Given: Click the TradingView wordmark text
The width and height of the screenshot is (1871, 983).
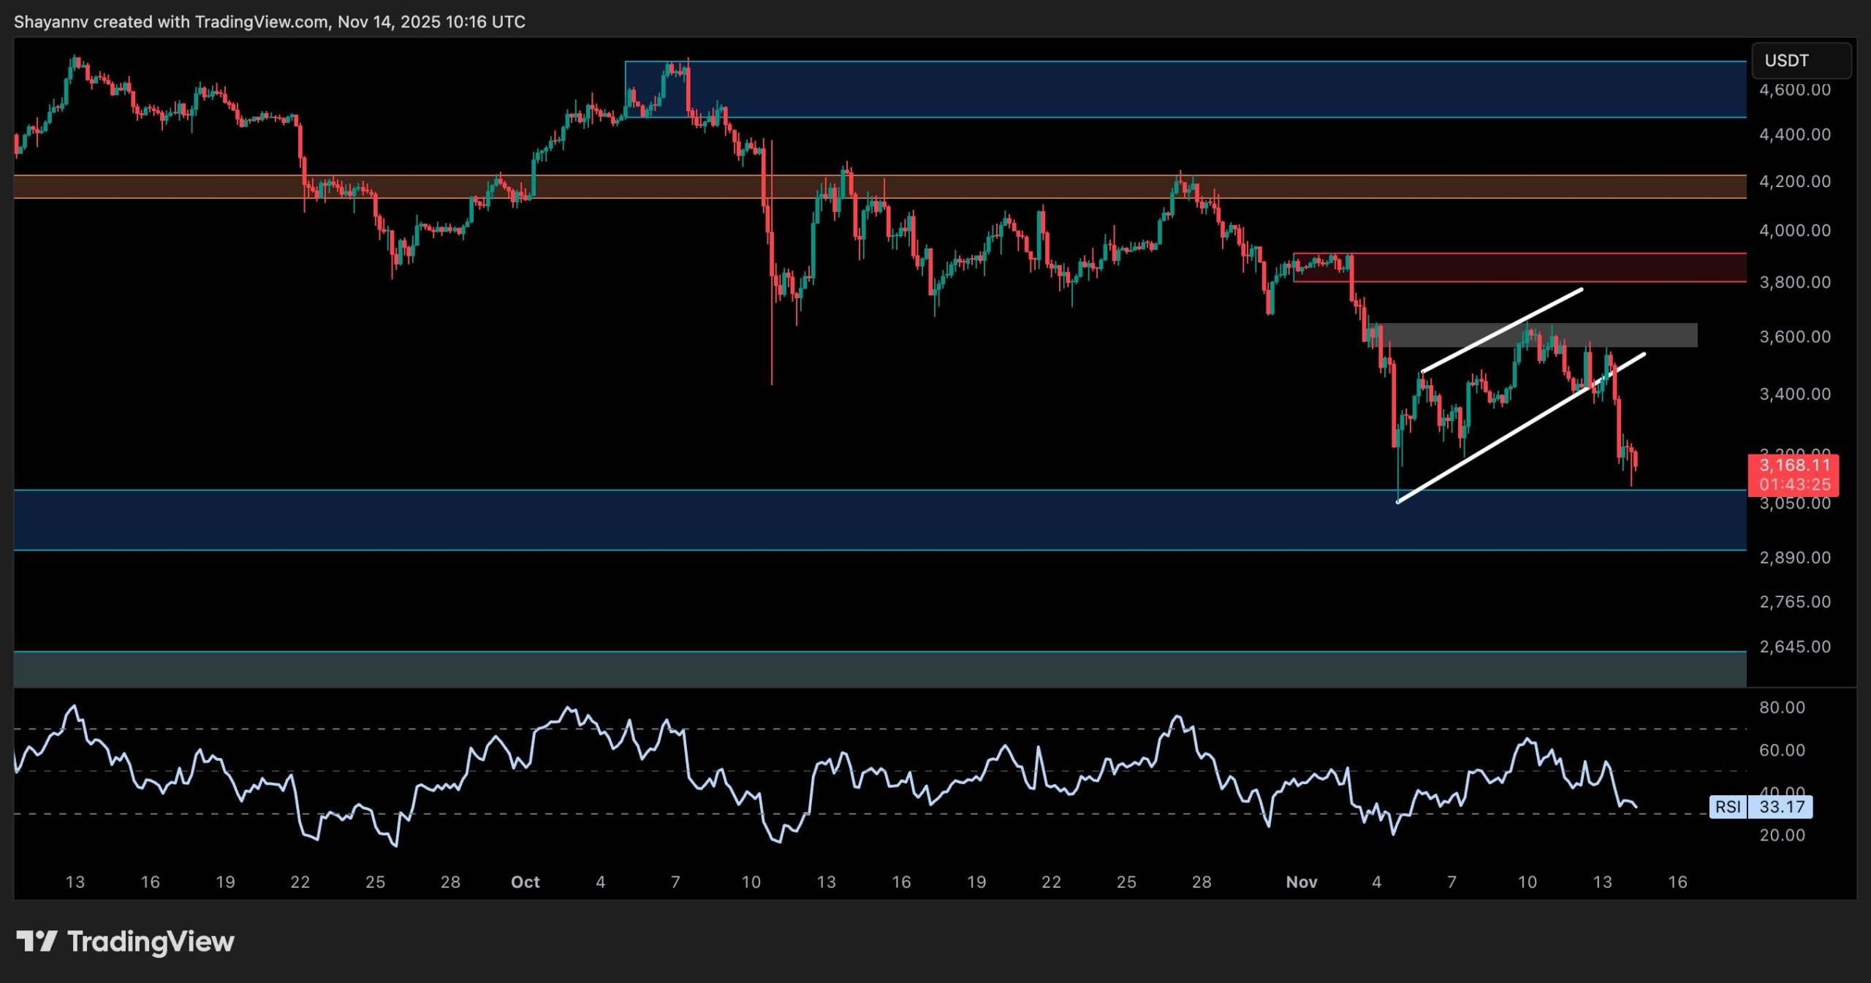Looking at the screenshot, I should point(151,941).
